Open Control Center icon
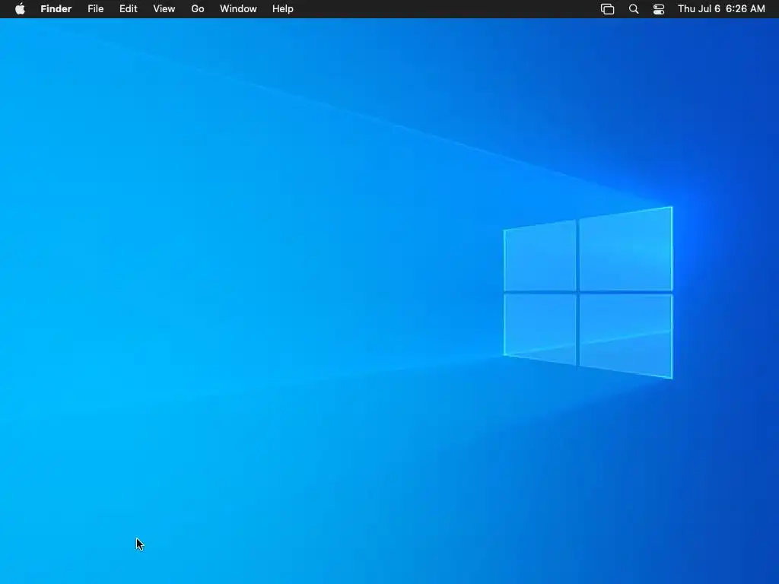The image size is (779, 584). click(659, 9)
